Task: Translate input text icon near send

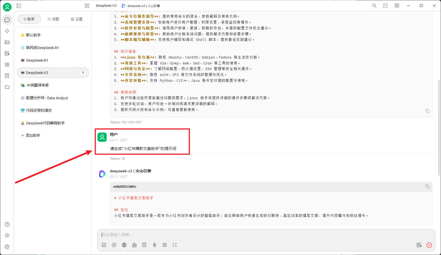Action: tap(419, 245)
